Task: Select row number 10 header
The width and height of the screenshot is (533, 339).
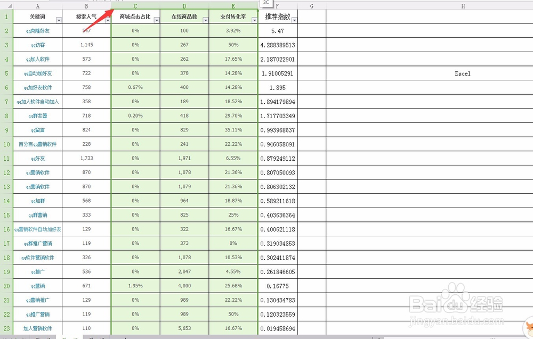Action: point(6,144)
